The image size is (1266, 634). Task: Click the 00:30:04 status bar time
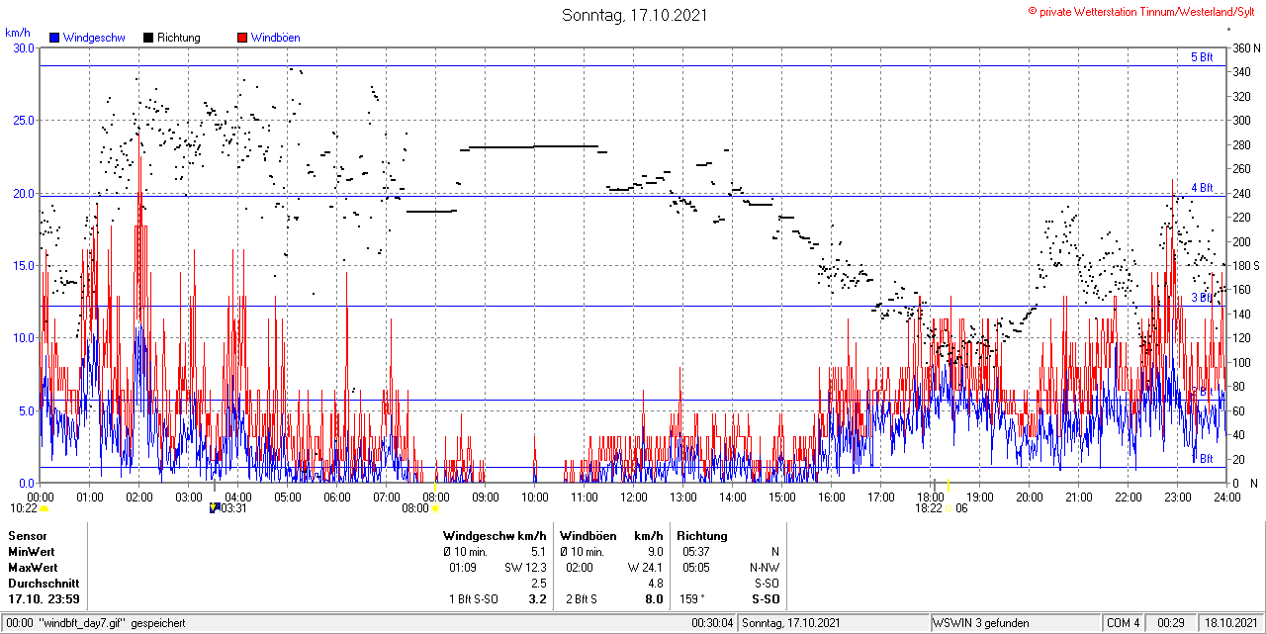click(712, 623)
